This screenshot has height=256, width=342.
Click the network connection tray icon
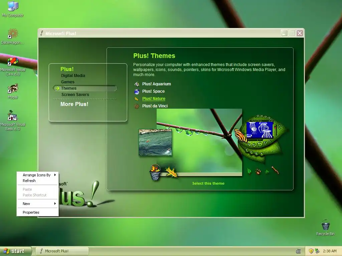(x=317, y=251)
